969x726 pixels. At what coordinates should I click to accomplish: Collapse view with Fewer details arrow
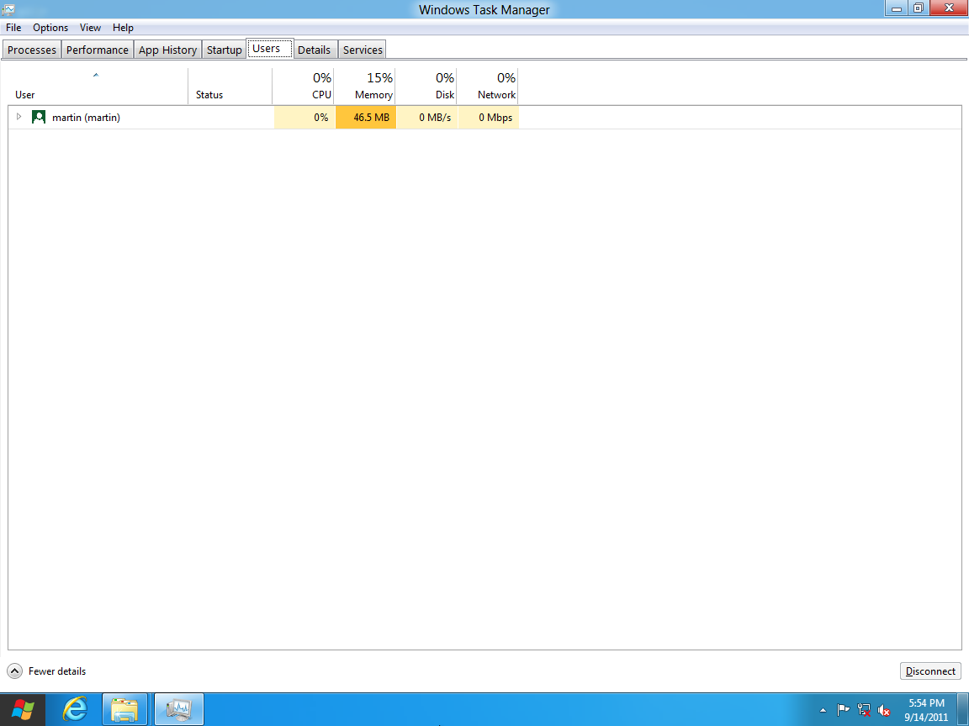click(14, 671)
